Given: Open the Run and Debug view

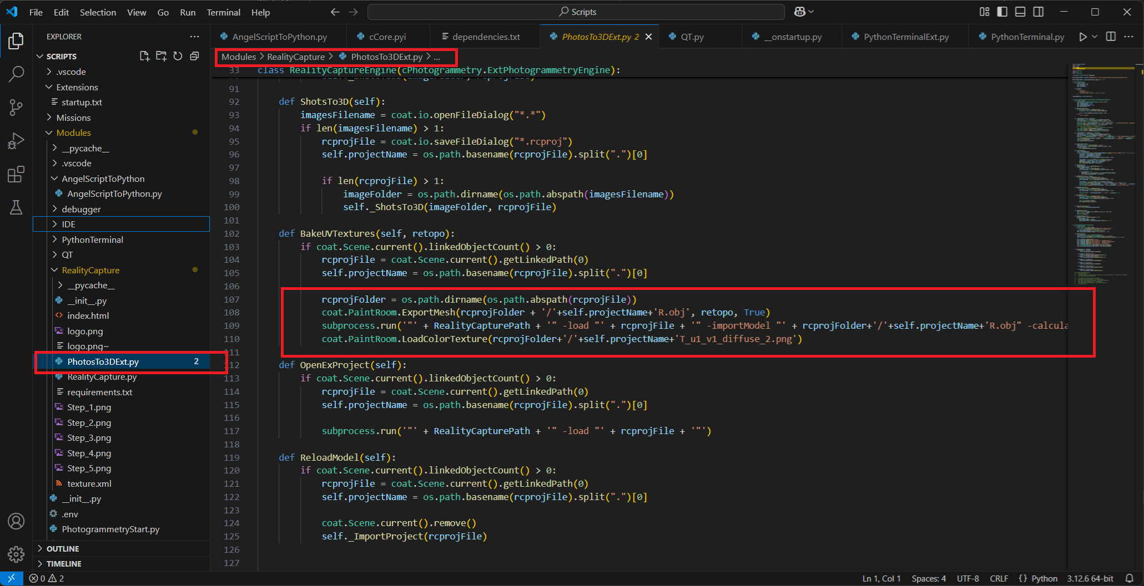Looking at the screenshot, I should [16, 141].
